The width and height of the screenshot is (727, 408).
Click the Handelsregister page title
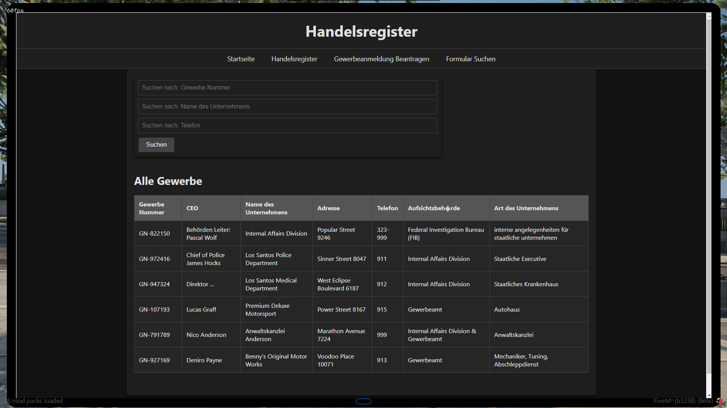[361, 31]
